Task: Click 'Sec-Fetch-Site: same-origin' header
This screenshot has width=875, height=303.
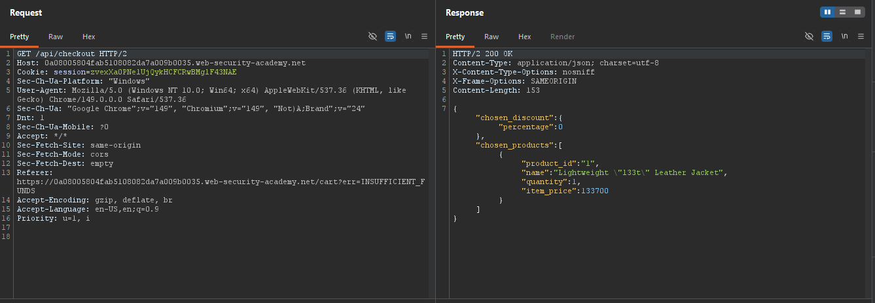Action: tap(79, 145)
